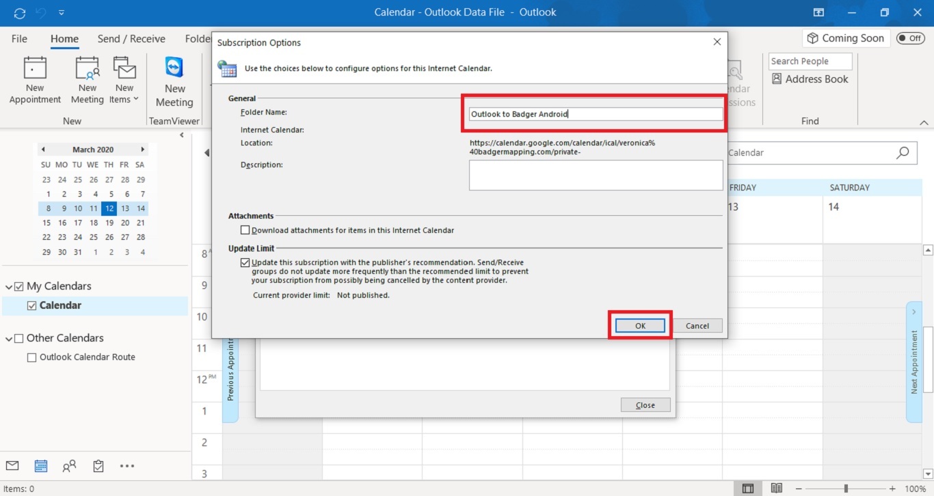Screen dimensions: 934x496
Task: Open the ribbon display options icon
Action: tap(818, 12)
